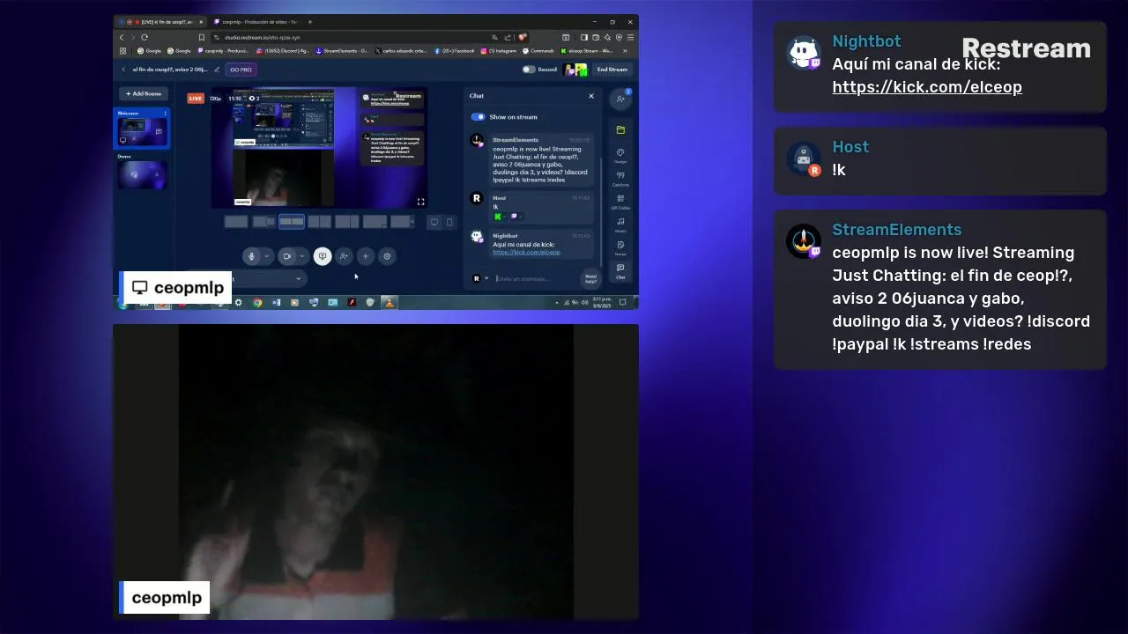Open Word from the Windows taskbar
1128x634 pixels.
click(x=276, y=302)
